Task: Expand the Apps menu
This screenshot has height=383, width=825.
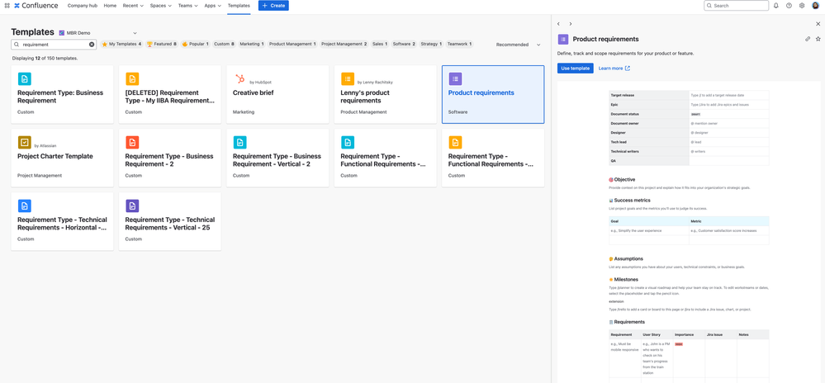Action: point(212,5)
